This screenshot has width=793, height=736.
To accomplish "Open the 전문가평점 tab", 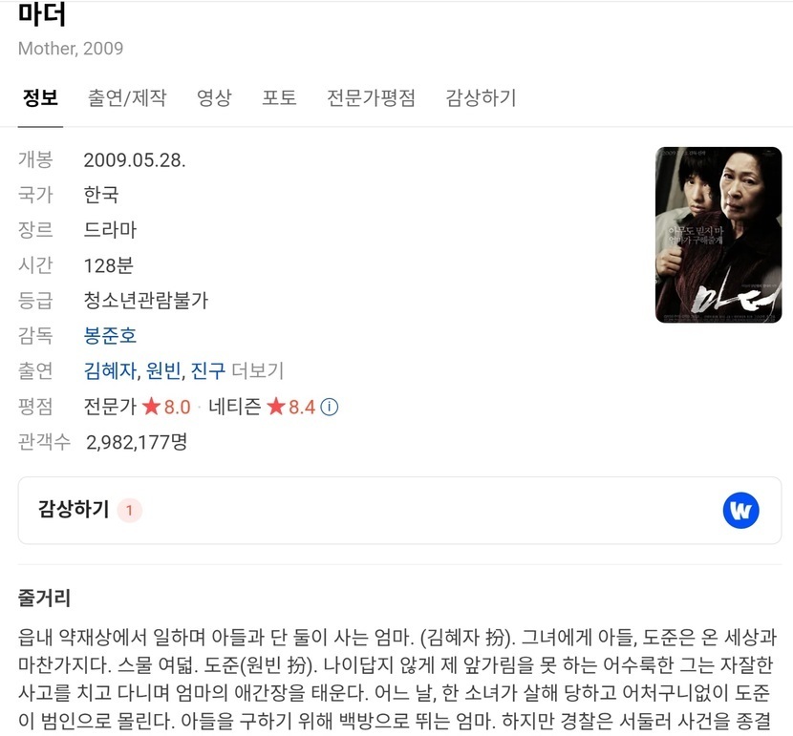I will (x=371, y=97).
